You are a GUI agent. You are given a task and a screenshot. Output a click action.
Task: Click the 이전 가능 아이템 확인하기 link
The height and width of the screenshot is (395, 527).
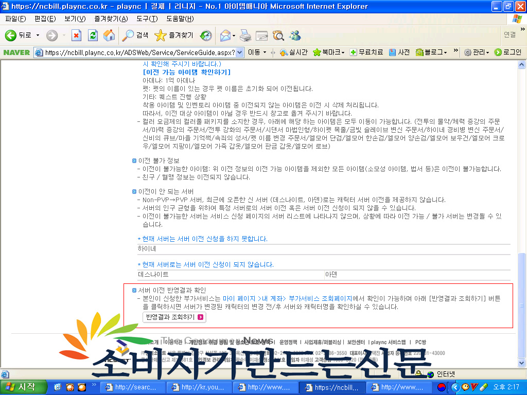186,72
